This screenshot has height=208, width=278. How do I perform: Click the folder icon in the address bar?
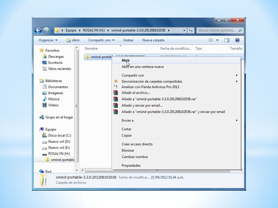click(x=57, y=30)
